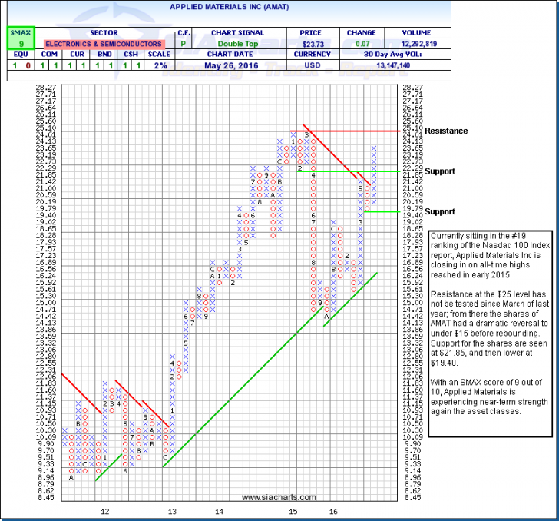Click the C.F. value P
This screenshot has height=521, width=559.
(185, 45)
